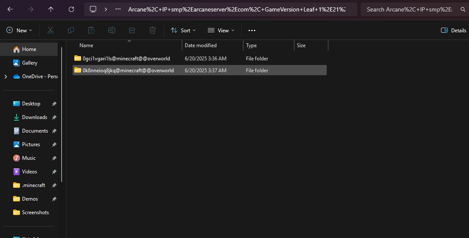
Task: Click the Rename icon in toolbar
Action: [112, 30]
